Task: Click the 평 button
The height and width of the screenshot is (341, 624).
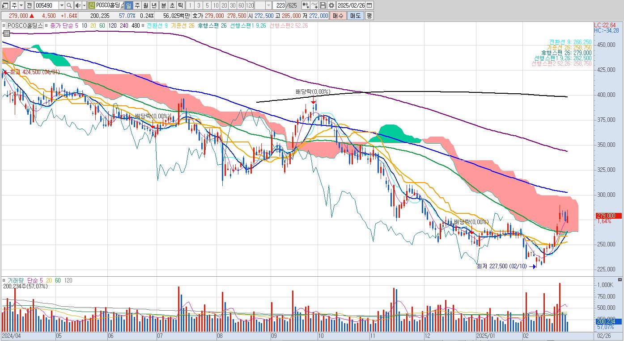Action: click(x=369, y=16)
